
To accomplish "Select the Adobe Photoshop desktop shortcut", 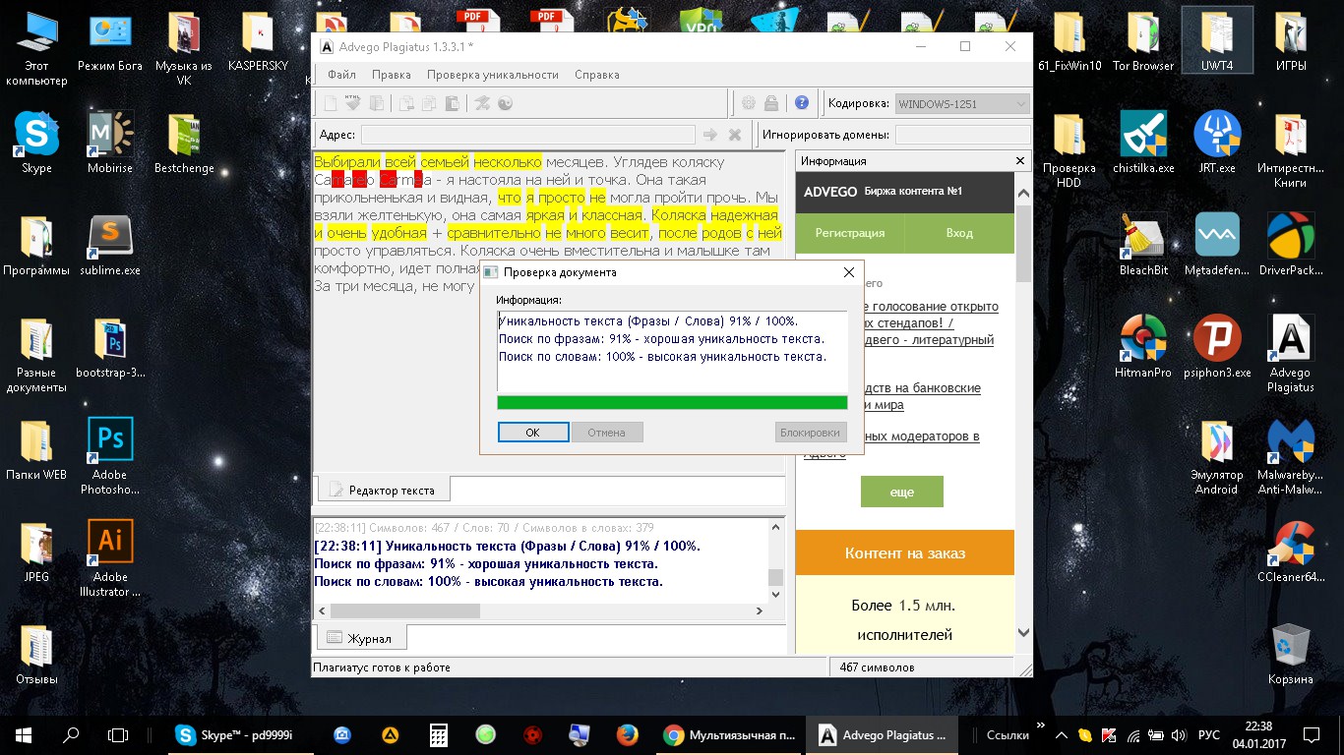I will [110, 456].
